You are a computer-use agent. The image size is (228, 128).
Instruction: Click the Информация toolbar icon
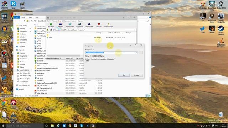click(x=108, y=25)
